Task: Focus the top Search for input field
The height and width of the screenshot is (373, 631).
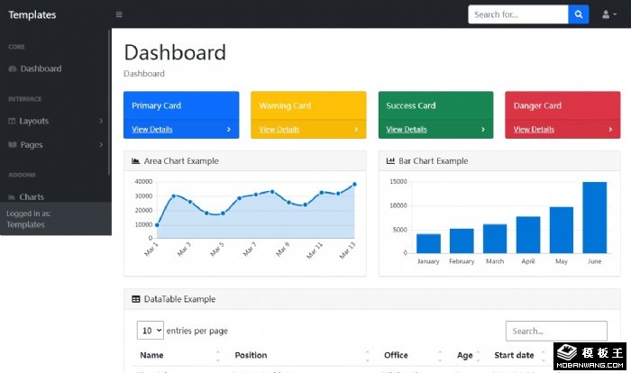Action: (517, 14)
